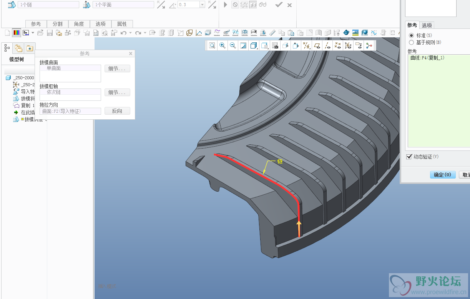Click the measure ruler icon
470x299 pixels.
[x=272, y=33]
